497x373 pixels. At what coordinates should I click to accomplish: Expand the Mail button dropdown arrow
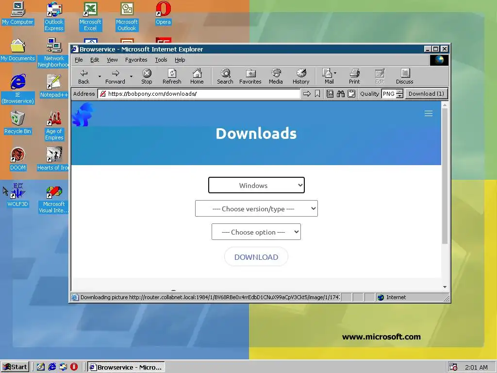[335, 73]
